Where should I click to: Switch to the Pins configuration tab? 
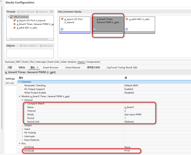pyautogui.click(x=32, y=62)
